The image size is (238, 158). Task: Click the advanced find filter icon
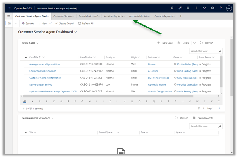[204, 8]
